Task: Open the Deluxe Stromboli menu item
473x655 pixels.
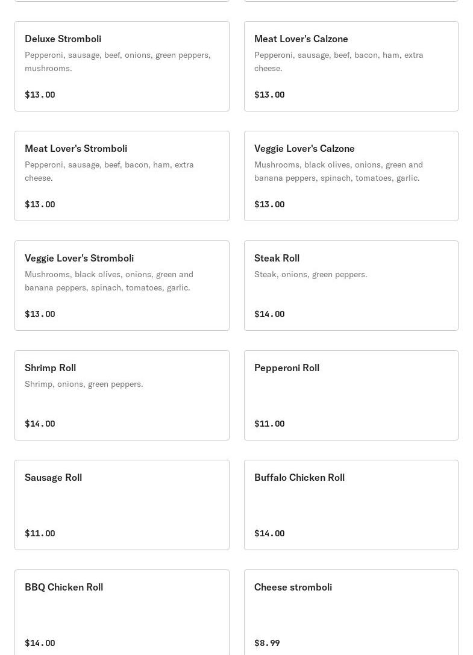Action: tap(63, 39)
